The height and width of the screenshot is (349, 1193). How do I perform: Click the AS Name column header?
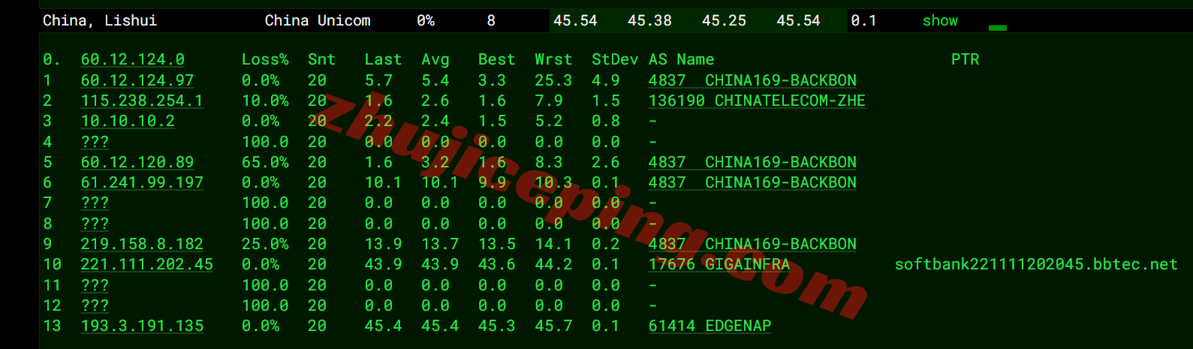(x=682, y=59)
